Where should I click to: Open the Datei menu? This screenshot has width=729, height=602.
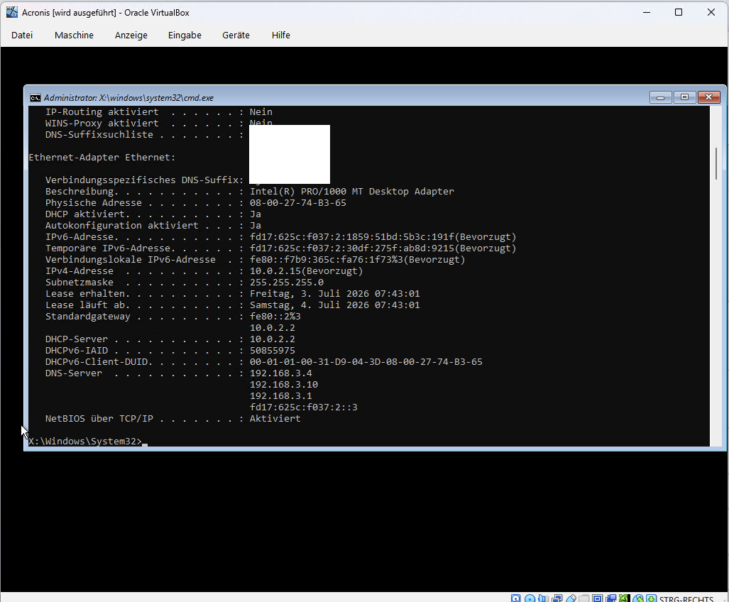[22, 35]
